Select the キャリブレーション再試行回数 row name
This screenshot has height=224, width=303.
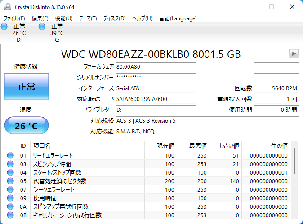click(x=67, y=215)
